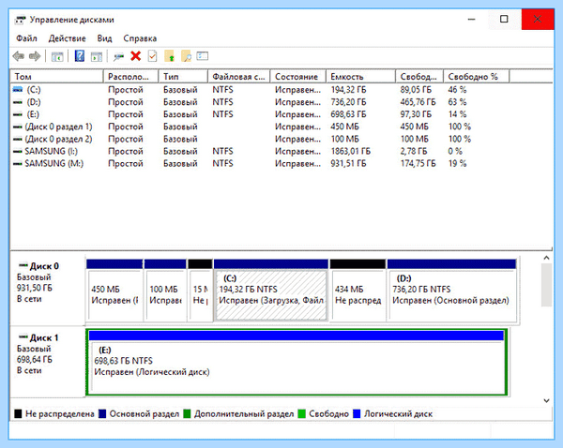Open the Справка menu
This screenshot has width=563, height=448.
point(140,38)
